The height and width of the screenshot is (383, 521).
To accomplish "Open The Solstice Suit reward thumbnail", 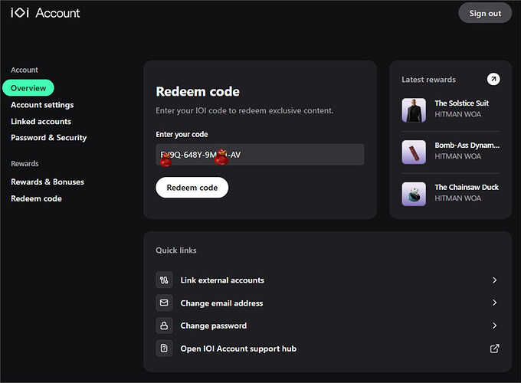I will point(414,110).
